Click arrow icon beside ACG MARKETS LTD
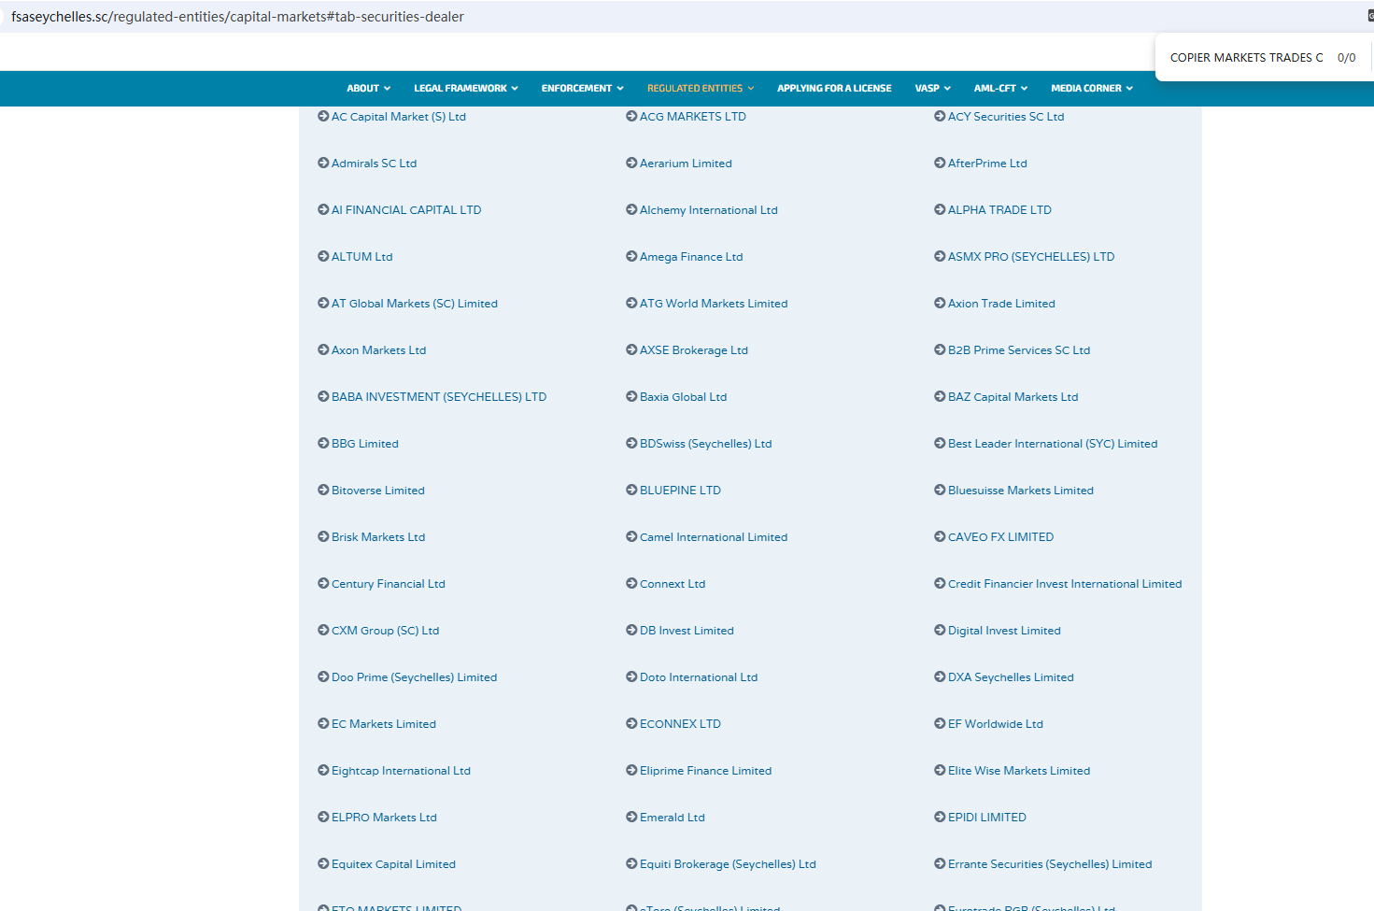The height and width of the screenshot is (911, 1374). pos(631,117)
